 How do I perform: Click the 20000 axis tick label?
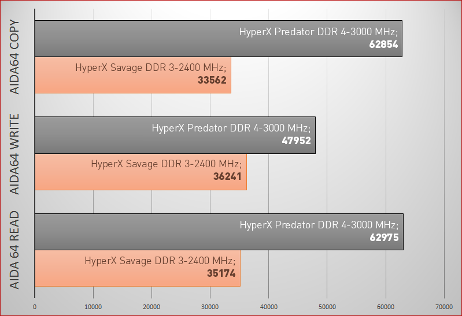[151, 307]
